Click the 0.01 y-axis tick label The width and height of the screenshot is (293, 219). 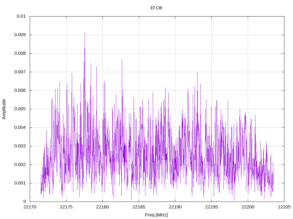[21, 16]
